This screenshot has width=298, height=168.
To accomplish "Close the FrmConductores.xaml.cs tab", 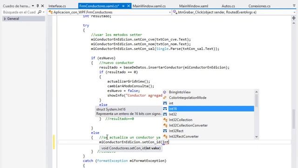I will click(129, 6).
